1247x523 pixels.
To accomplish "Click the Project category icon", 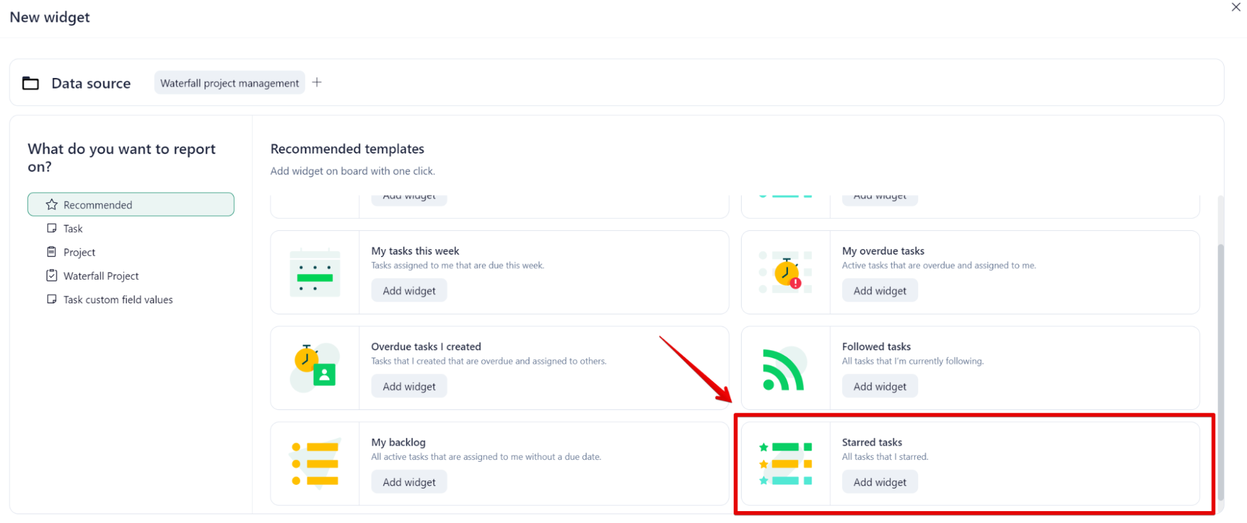I will pos(52,252).
